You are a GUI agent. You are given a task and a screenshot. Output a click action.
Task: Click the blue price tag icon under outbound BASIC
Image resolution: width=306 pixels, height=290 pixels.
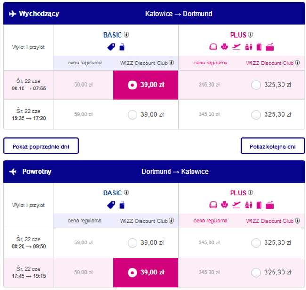point(111,47)
